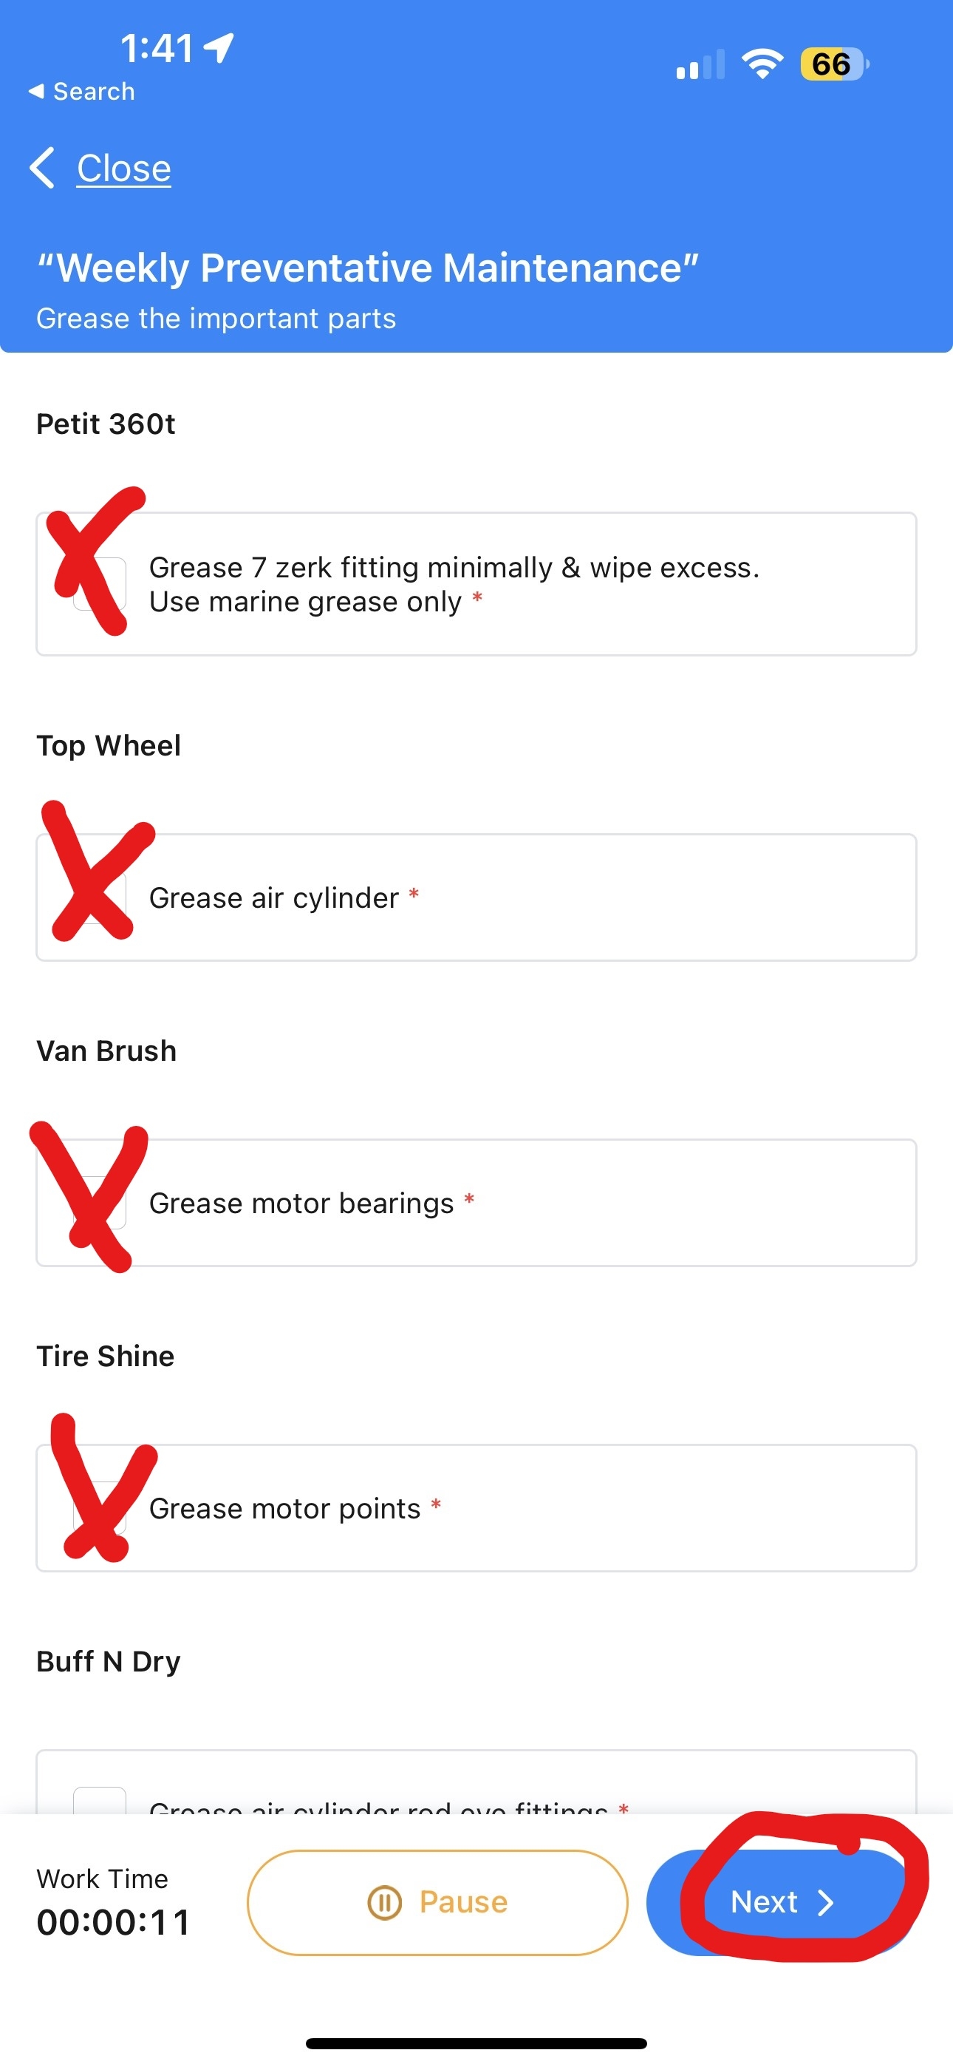953x2067 pixels.
Task: Tap the Grease air cylinder task text
Action: [x=274, y=898]
